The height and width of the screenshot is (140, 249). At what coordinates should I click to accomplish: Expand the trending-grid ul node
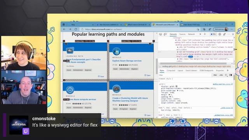click(x=178, y=52)
